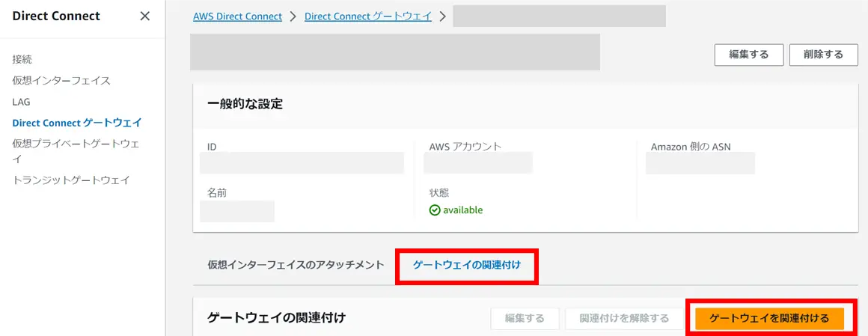
Task: Click the orange ゲートウェイを関連付ける button
Action: coord(769,318)
